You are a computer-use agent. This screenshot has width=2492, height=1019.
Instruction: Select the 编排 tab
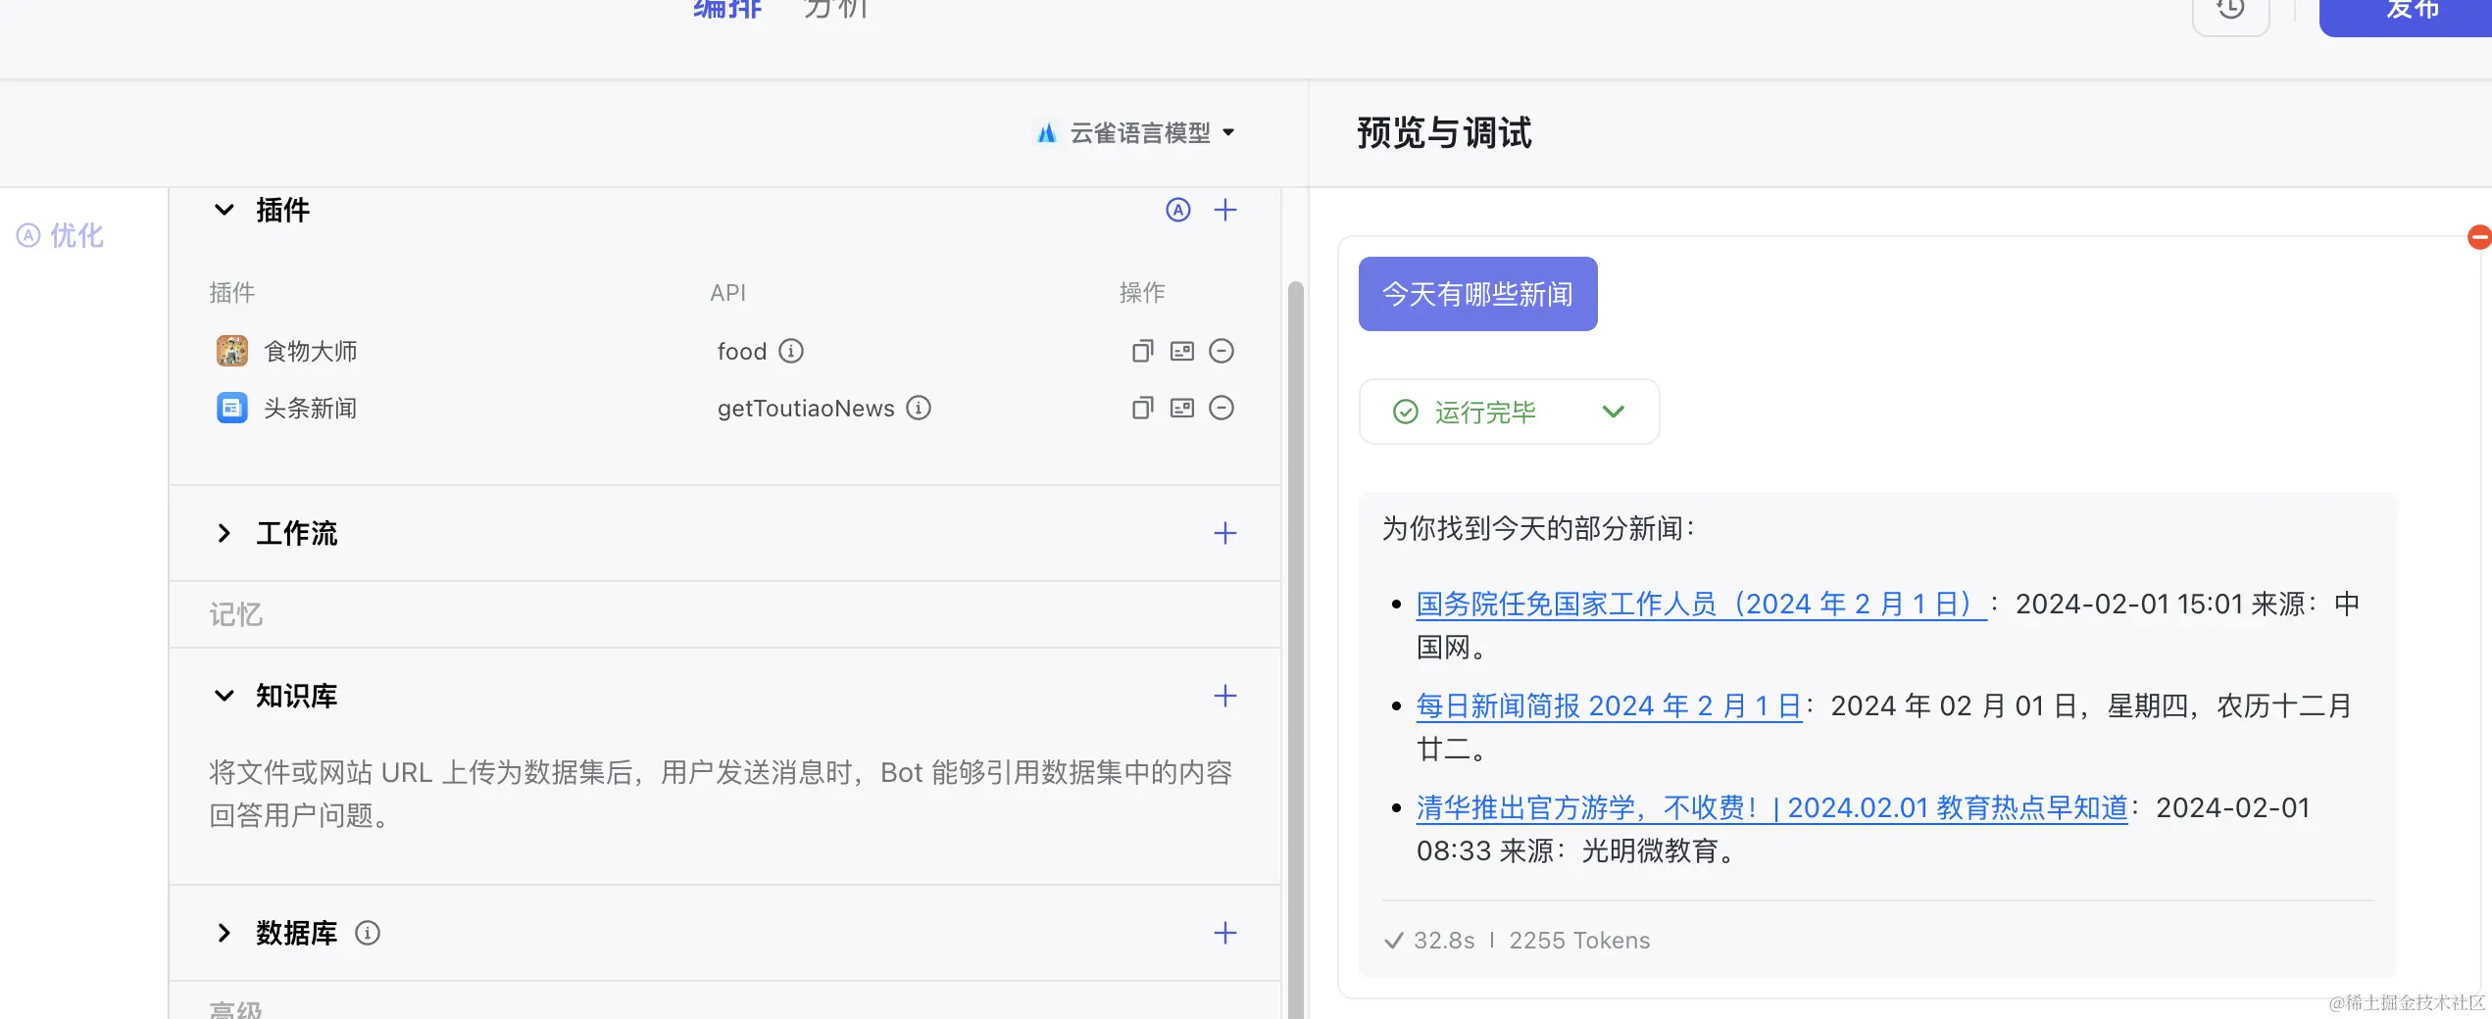coord(726,10)
